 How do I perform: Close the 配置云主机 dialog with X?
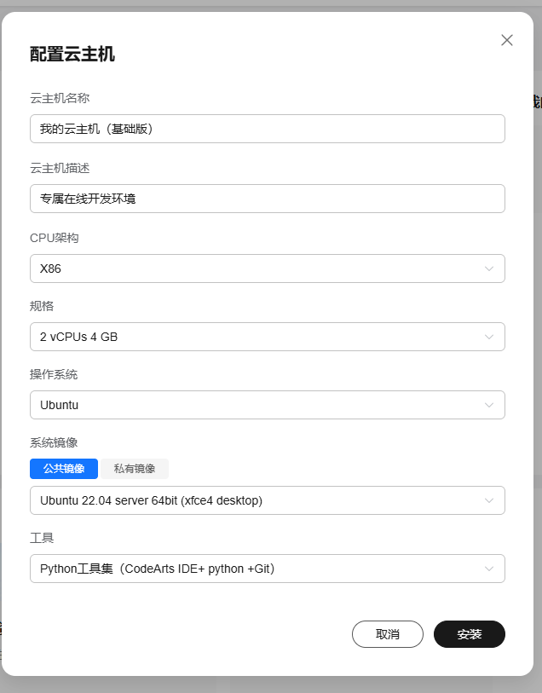(507, 40)
